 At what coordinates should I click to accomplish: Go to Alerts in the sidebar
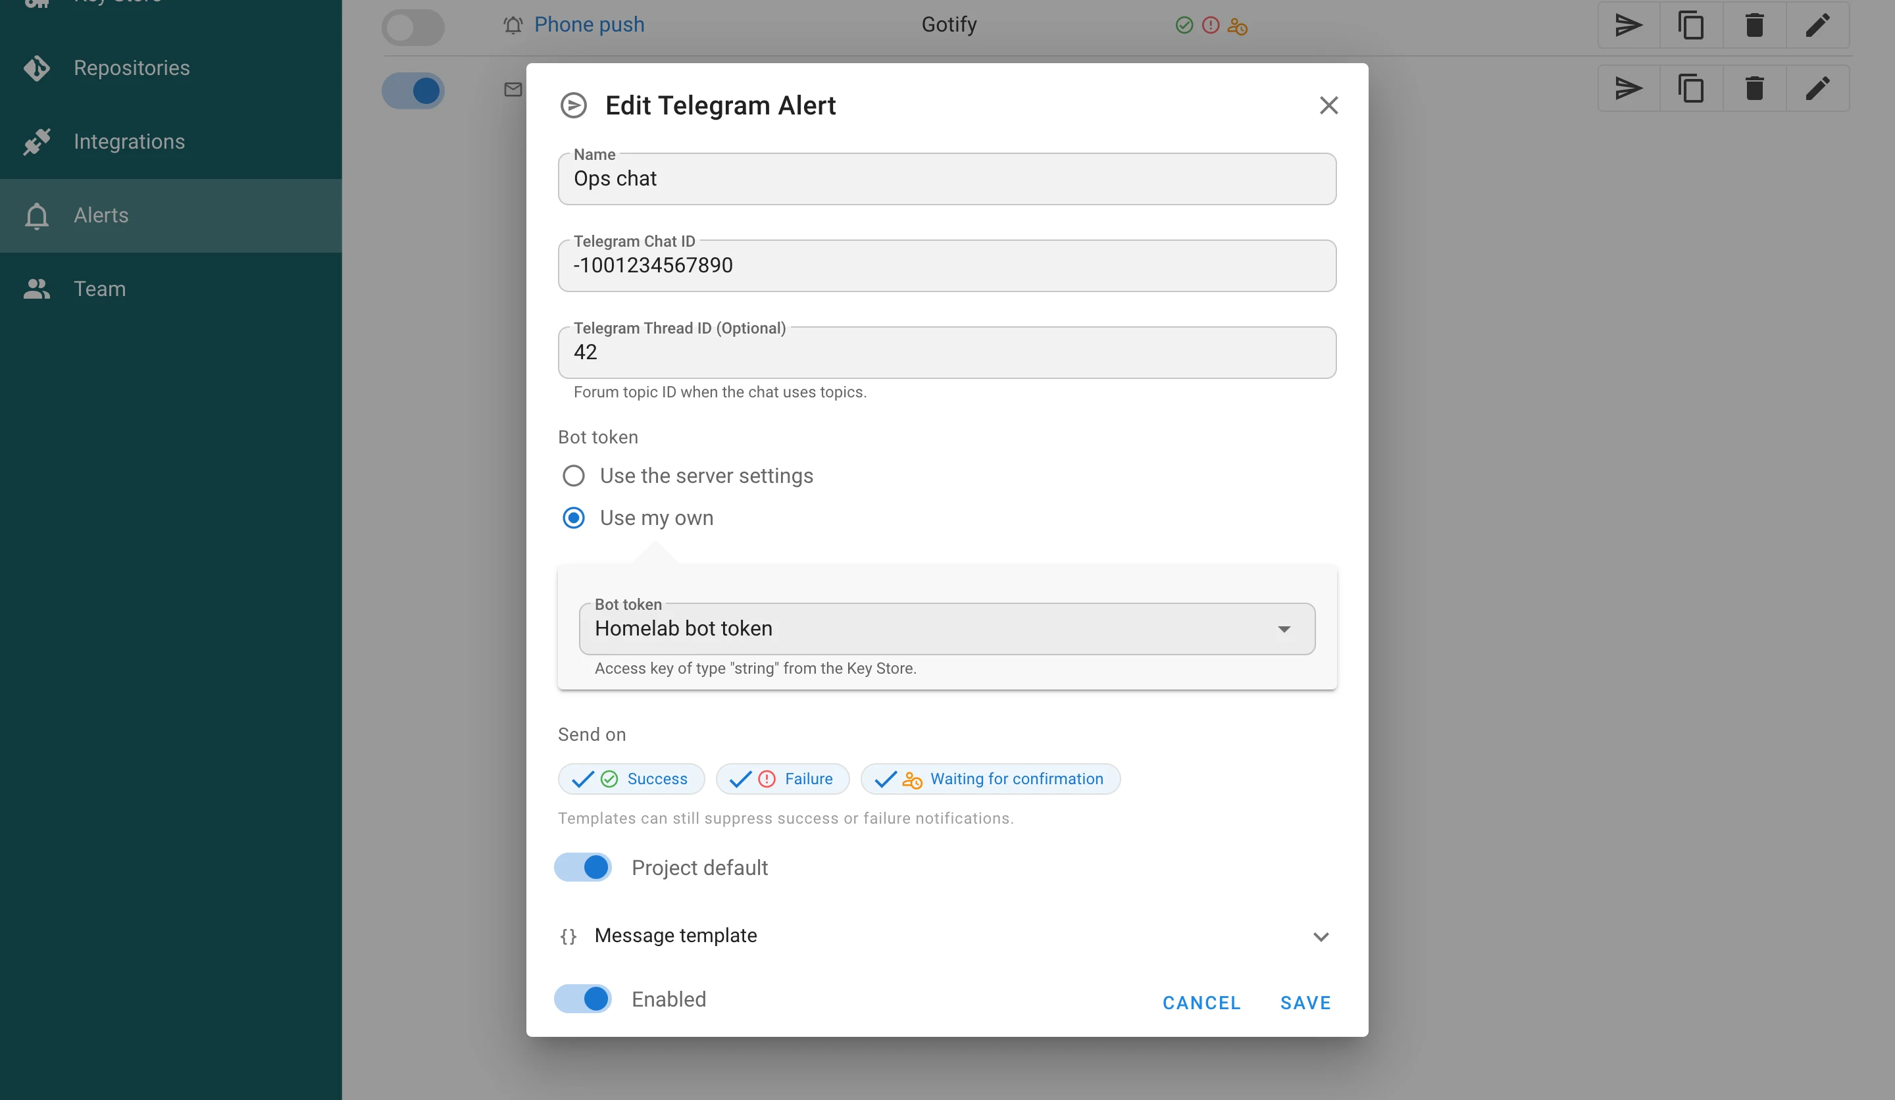pyautogui.click(x=170, y=215)
